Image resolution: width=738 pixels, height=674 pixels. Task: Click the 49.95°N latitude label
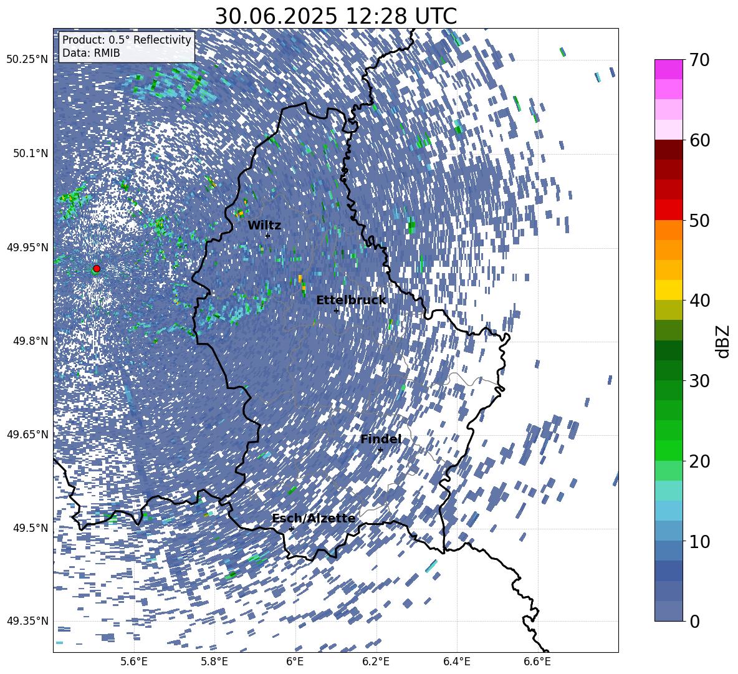[27, 247]
